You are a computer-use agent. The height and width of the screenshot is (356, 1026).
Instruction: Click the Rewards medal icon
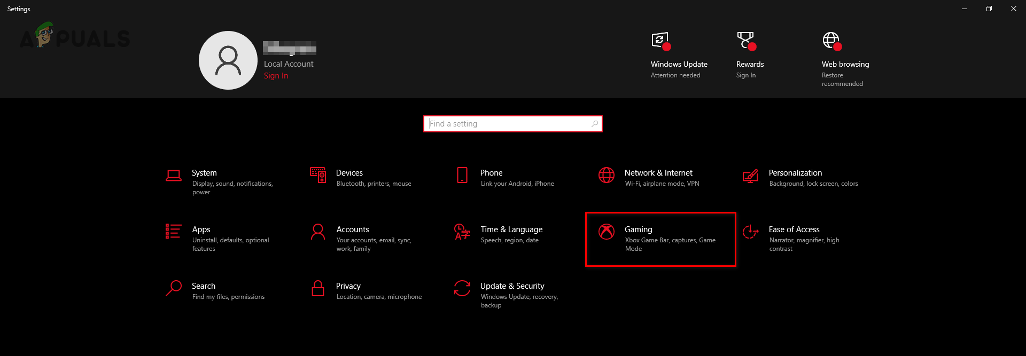[747, 41]
